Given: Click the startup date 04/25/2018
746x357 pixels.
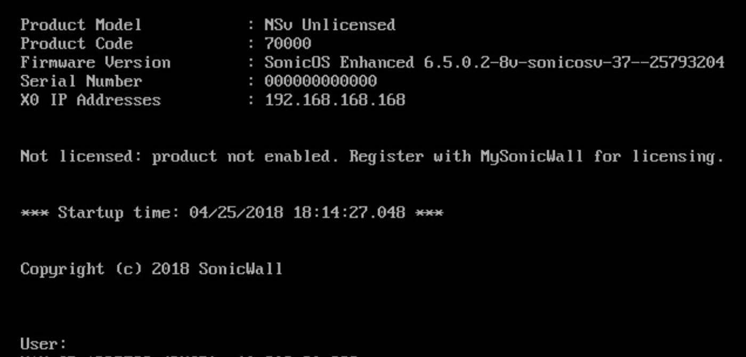Looking at the screenshot, I should point(236,213).
